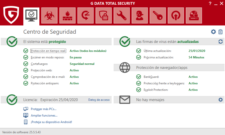Viewport: 225px width, 135px height.
Task: Open the Protección web option
Action: point(41,70)
